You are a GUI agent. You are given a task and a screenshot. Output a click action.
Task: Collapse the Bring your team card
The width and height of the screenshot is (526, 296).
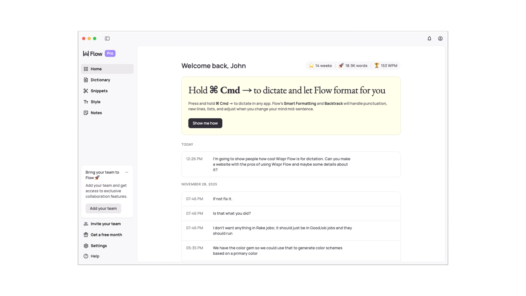coord(127,172)
